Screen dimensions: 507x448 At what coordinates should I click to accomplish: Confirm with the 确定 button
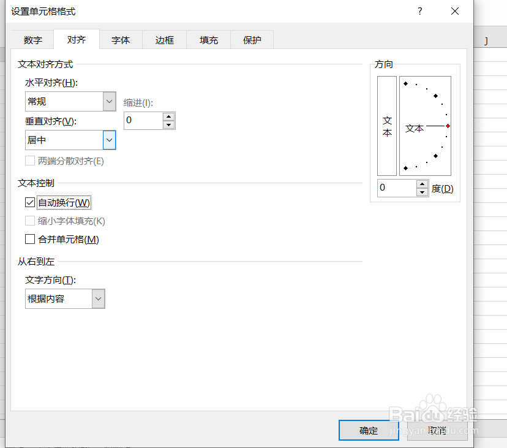pyautogui.click(x=369, y=430)
